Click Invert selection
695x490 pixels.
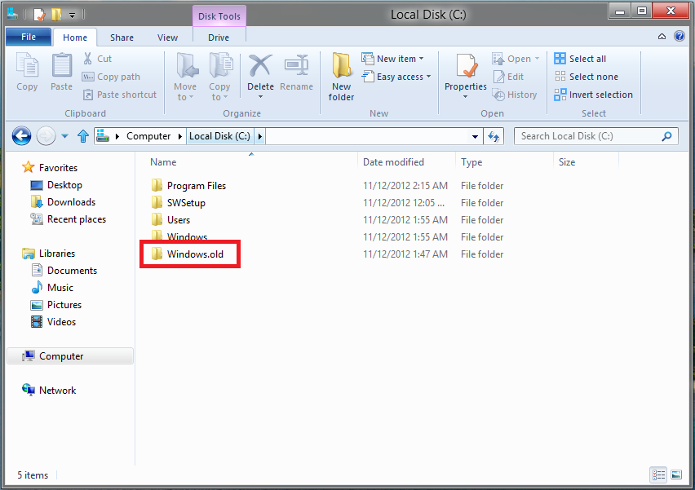(594, 95)
